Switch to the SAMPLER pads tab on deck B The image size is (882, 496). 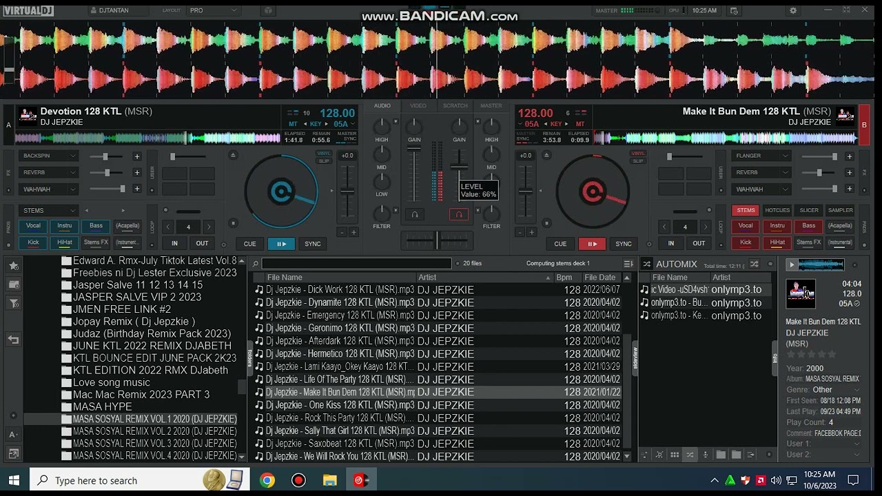(x=840, y=211)
